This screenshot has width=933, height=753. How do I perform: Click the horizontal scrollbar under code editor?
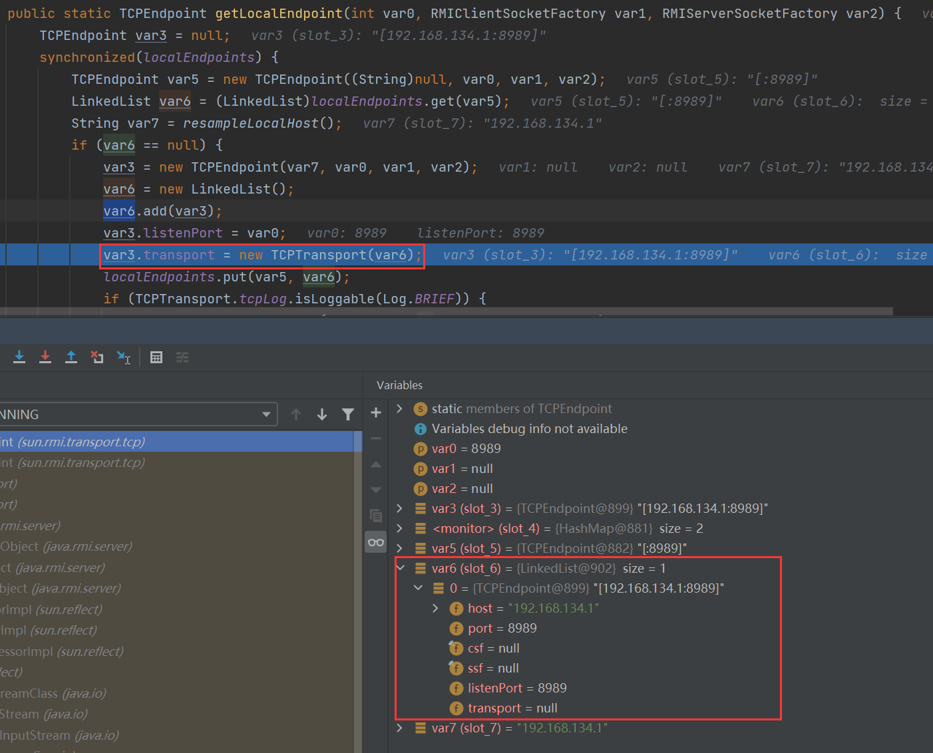point(446,311)
